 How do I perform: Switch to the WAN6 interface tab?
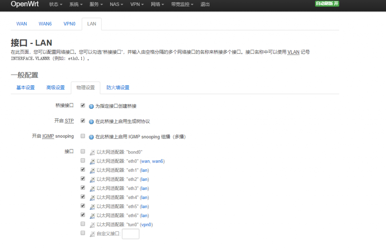[45, 24]
